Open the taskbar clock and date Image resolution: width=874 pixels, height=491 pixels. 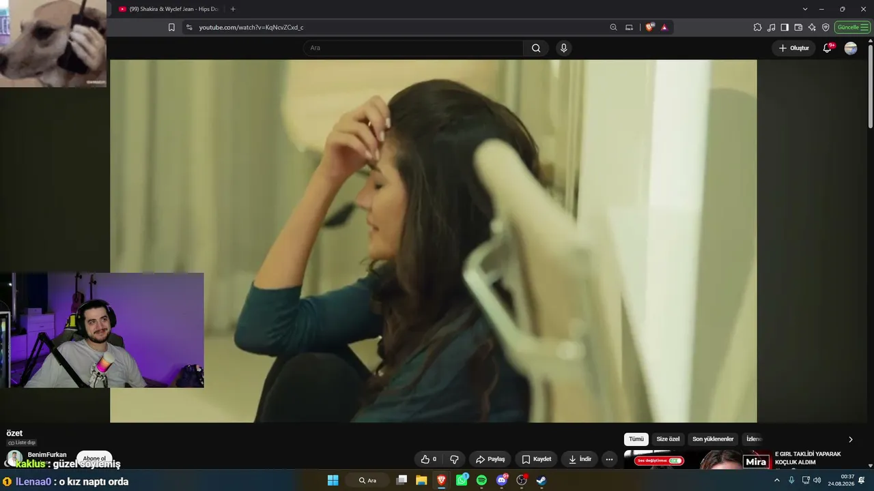tap(841, 480)
